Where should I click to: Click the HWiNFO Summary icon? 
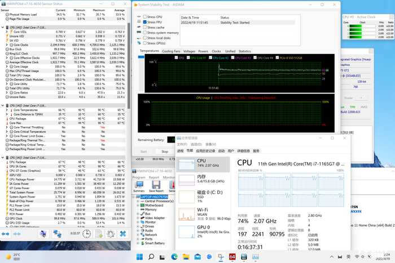point(138,185)
